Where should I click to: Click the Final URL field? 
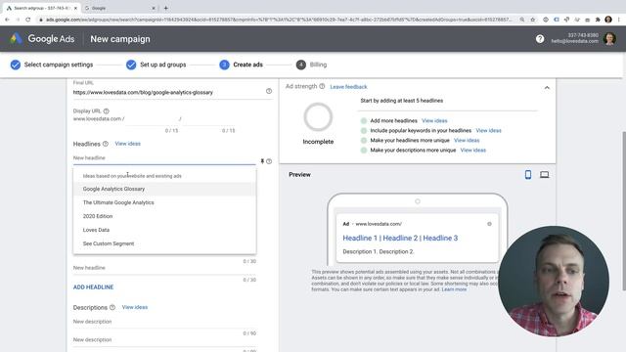(167, 92)
